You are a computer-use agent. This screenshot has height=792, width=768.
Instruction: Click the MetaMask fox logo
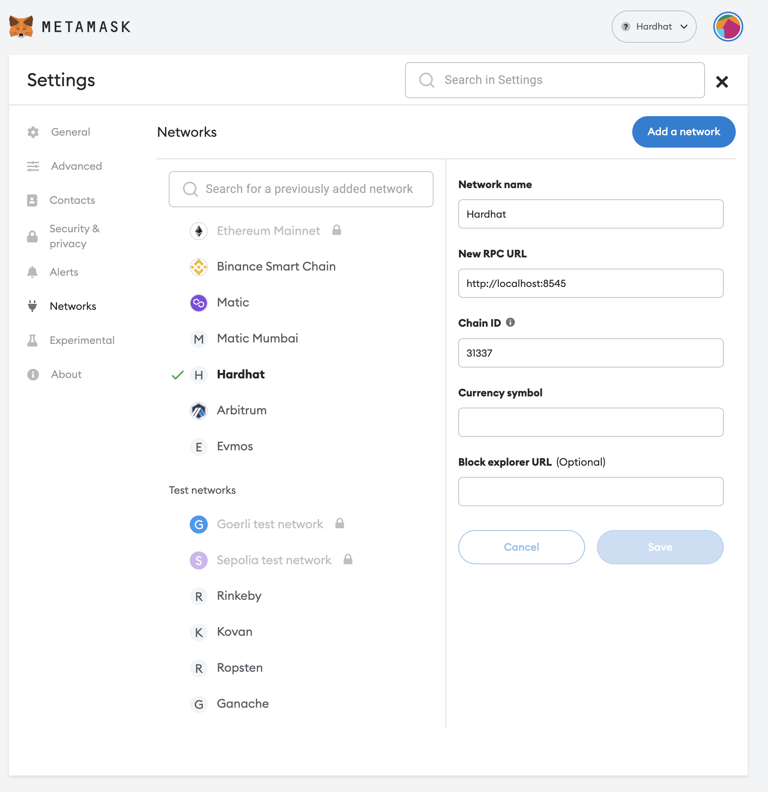coord(21,27)
